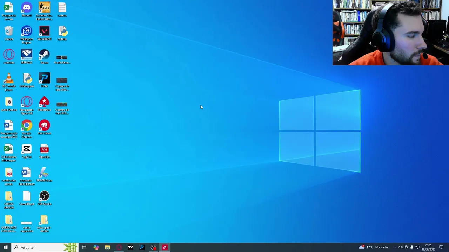The image size is (449, 252).
Task: Select the CamelDt.prt file
Action: 27,198
